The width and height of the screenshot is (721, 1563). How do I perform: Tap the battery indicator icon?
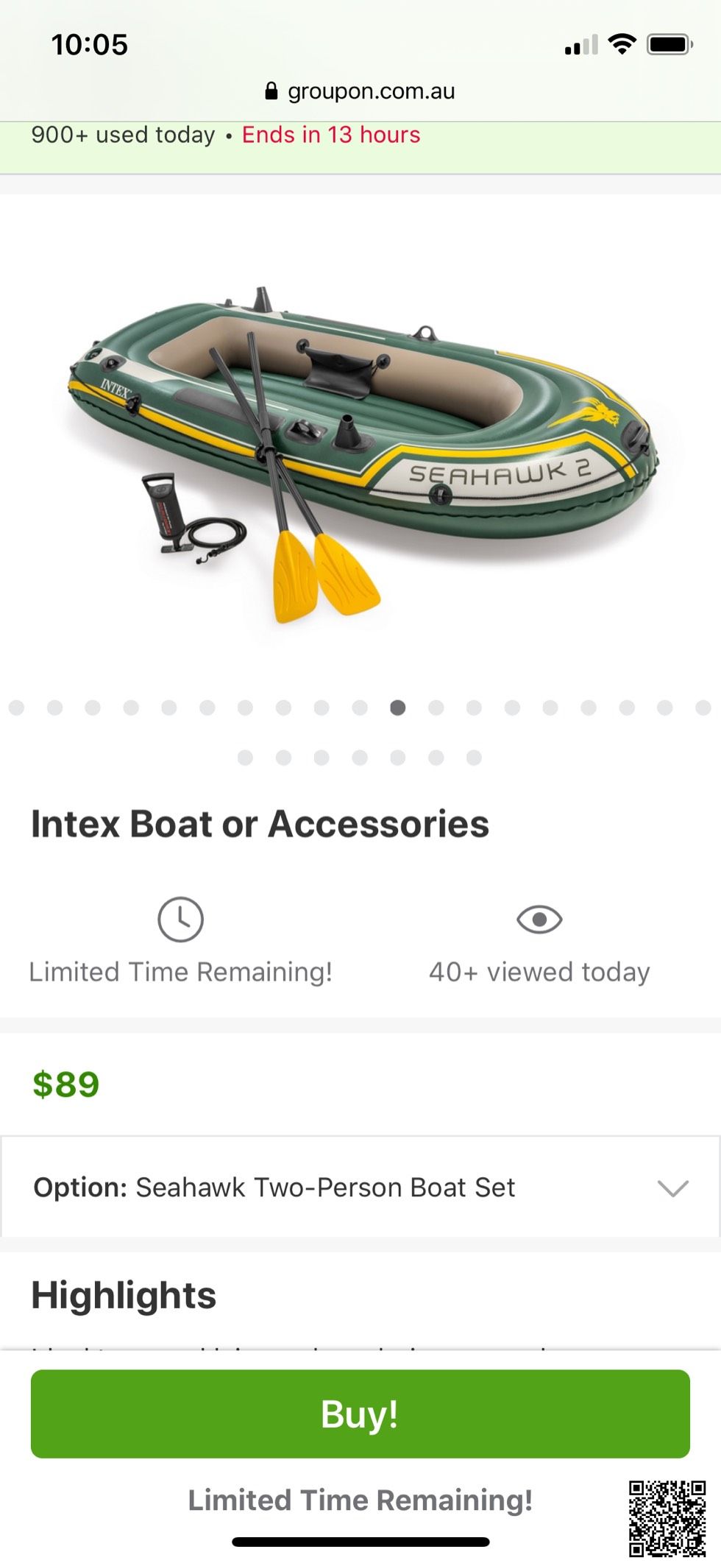coord(669,45)
